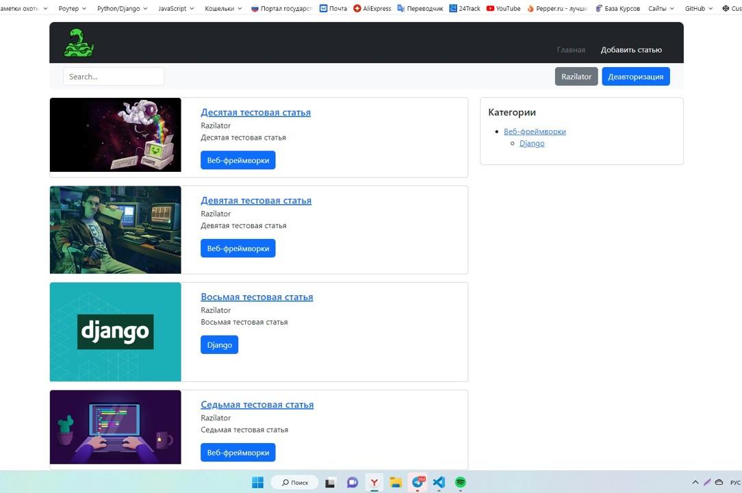Open the Добавить статью nav link
The height and width of the screenshot is (493, 742).
[x=631, y=50]
